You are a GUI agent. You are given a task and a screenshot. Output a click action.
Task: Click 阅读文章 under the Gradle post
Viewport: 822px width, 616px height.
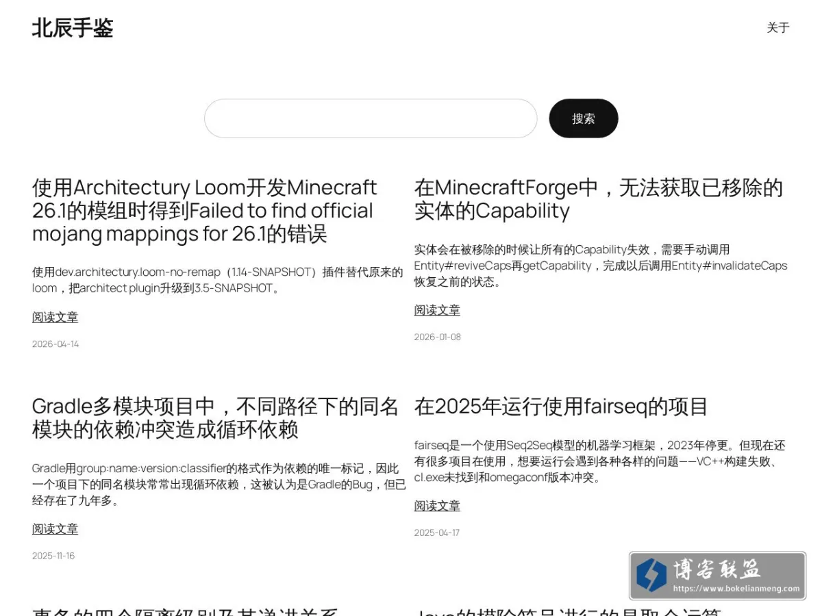55,528
